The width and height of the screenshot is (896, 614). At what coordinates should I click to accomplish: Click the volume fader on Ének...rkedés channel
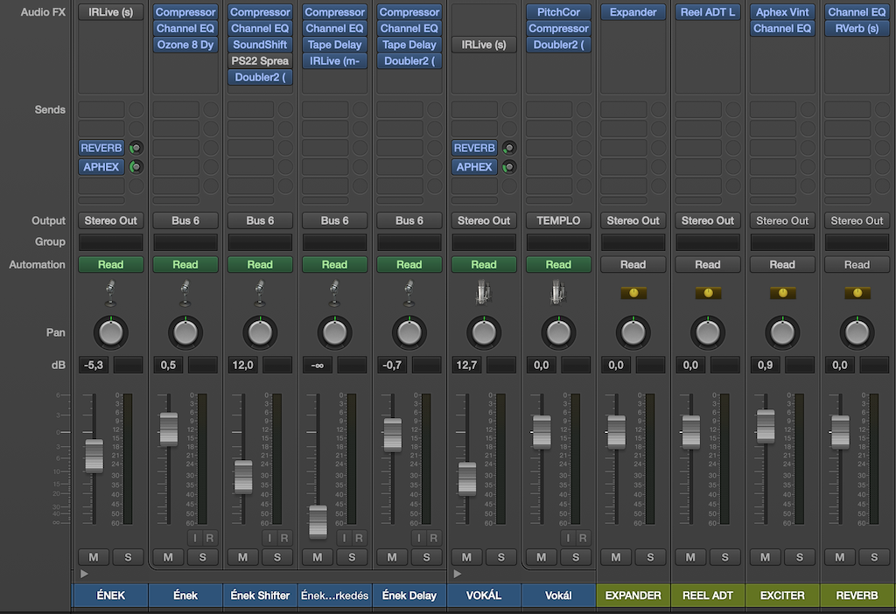coord(318,521)
